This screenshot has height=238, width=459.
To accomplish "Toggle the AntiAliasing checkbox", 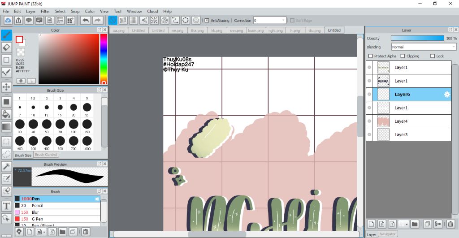I will pyautogui.click(x=207, y=21).
